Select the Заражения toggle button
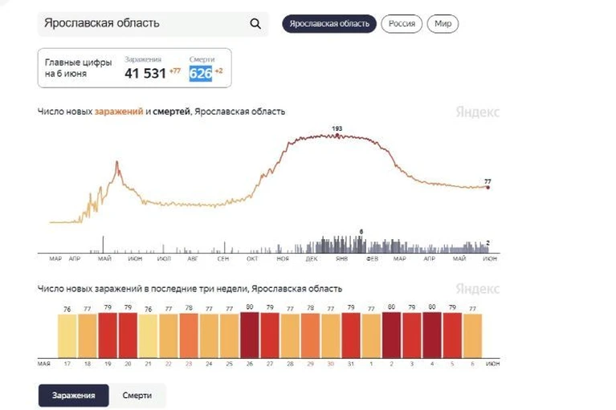 click(x=73, y=395)
